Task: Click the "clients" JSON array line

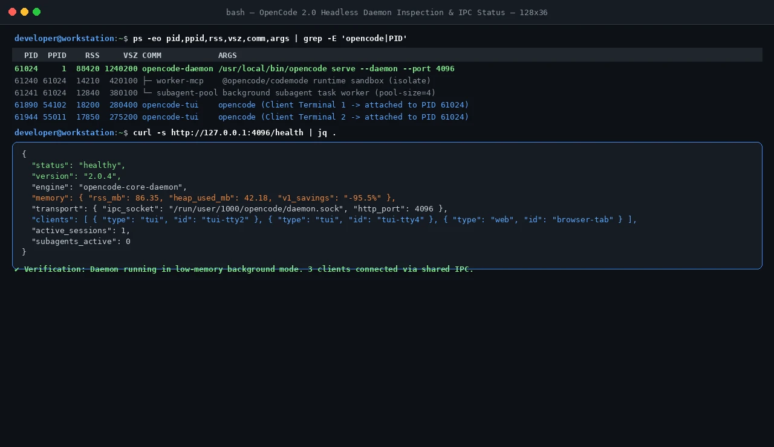Action: 334,220
